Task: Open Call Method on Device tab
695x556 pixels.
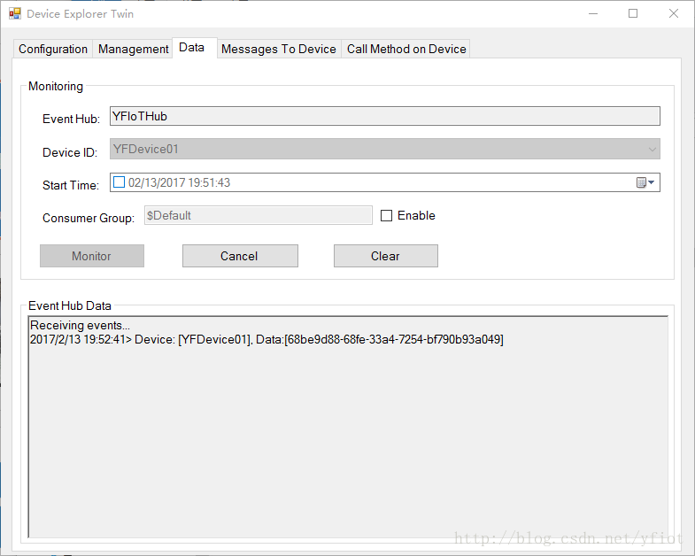Action: [406, 49]
